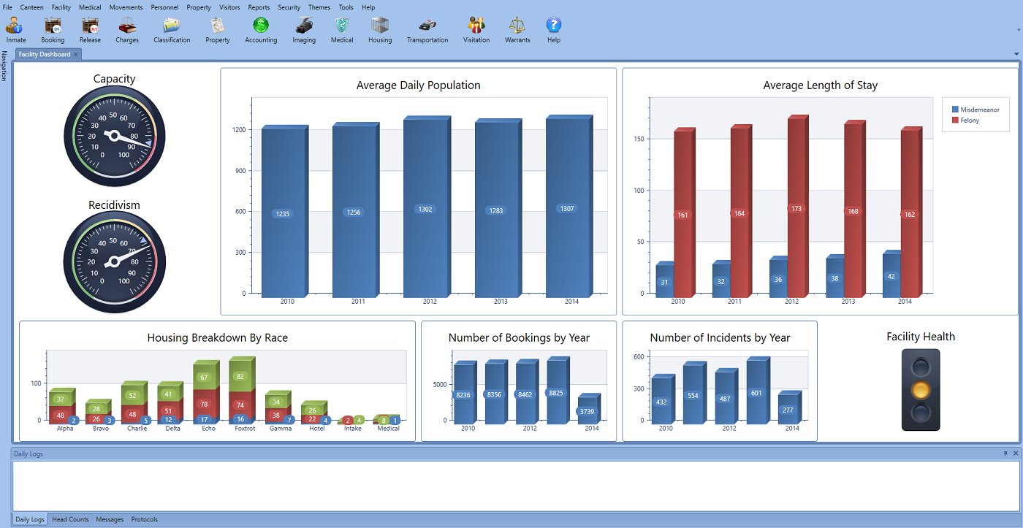Viewport: 1023px width, 528px height.
Task: Select the Charges toolbar icon
Action: pos(127,26)
